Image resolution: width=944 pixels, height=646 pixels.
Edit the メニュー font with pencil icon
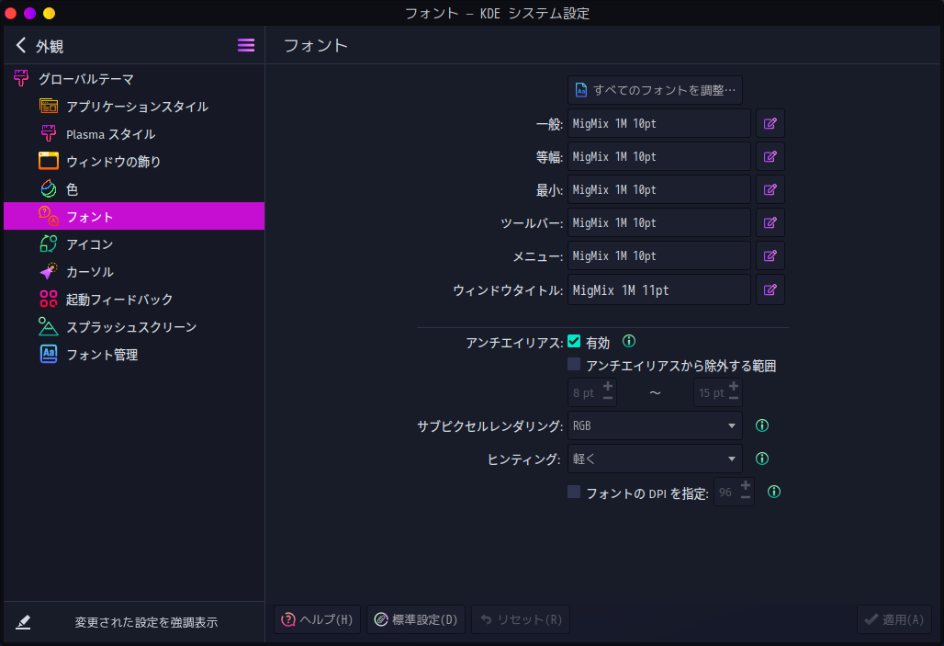click(770, 256)
